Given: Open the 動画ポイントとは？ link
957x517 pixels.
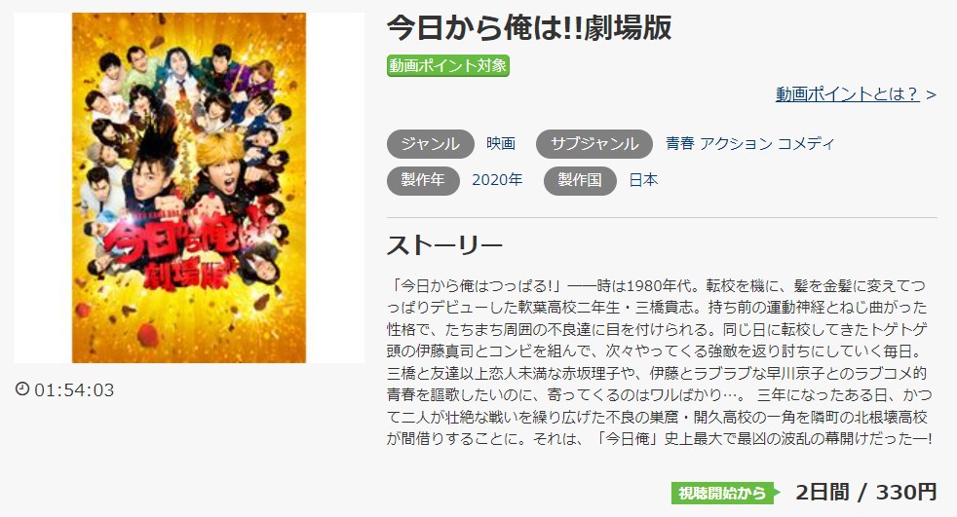Looking at the screenshot, I should [x=847, y=93].
